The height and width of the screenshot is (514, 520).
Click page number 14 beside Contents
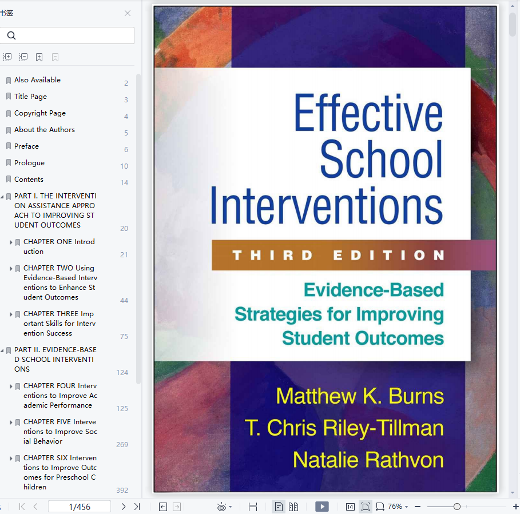coord(124,182)
